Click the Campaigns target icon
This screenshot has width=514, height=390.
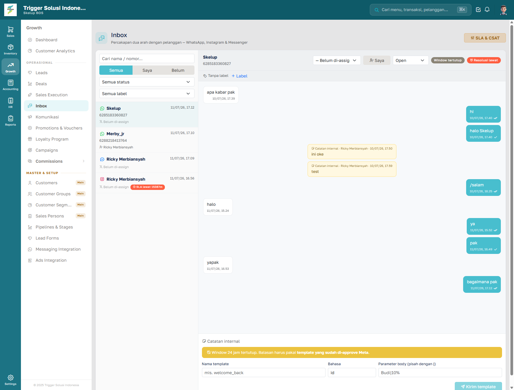pyautogui.click(x=30, y=150)
